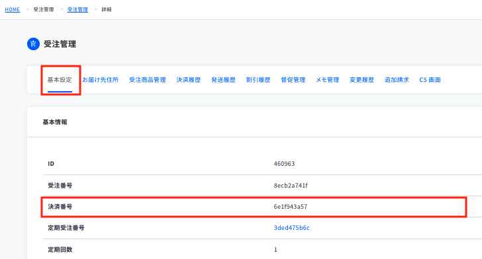Click the 決済番号 row label
The width and height of the screenshot is (482, 259).
[x=60, y=207]
